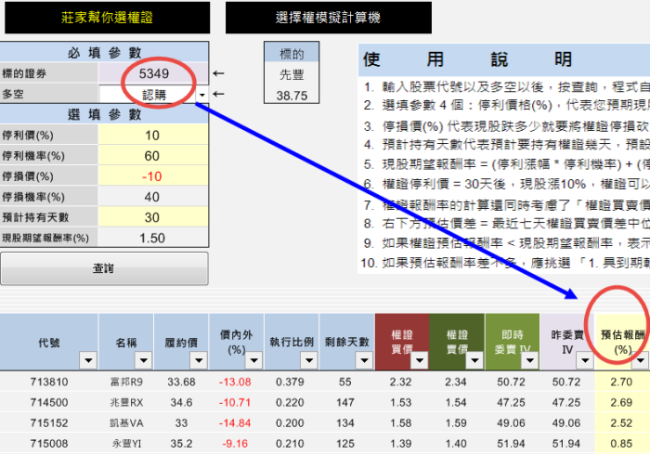Open the 執行比例 column filter dropdown
This screenshot has width=650, height=454.
[x=309, y=360]
